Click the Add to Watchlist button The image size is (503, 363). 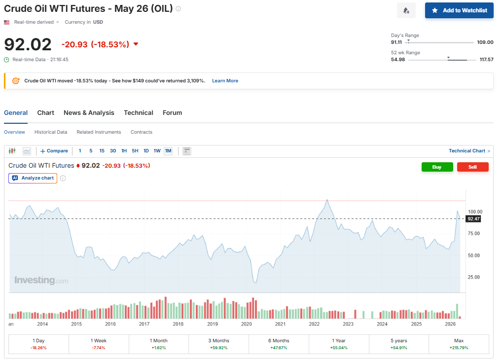click(x=459, y=10)
